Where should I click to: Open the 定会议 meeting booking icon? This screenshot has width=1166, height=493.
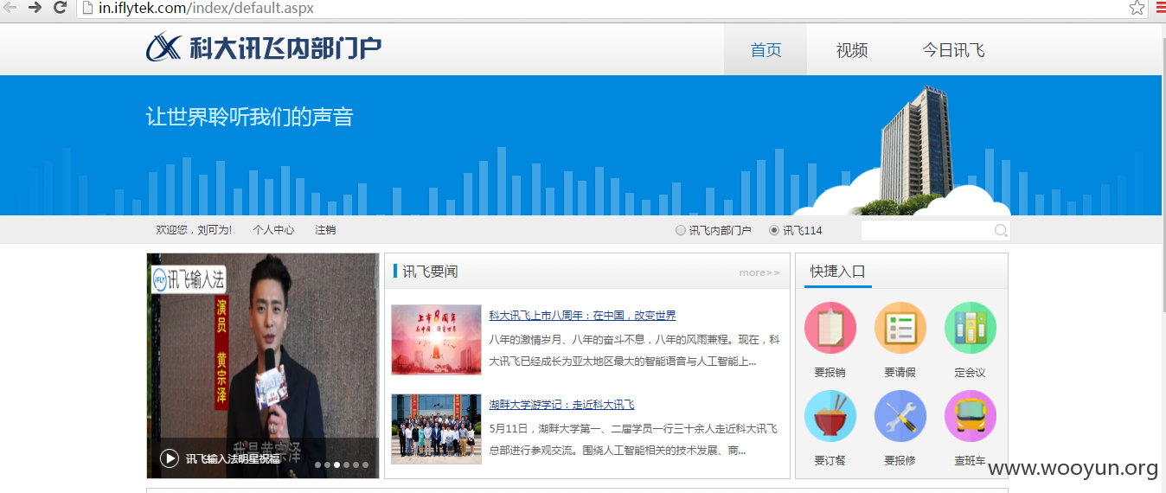coord(970,328)
